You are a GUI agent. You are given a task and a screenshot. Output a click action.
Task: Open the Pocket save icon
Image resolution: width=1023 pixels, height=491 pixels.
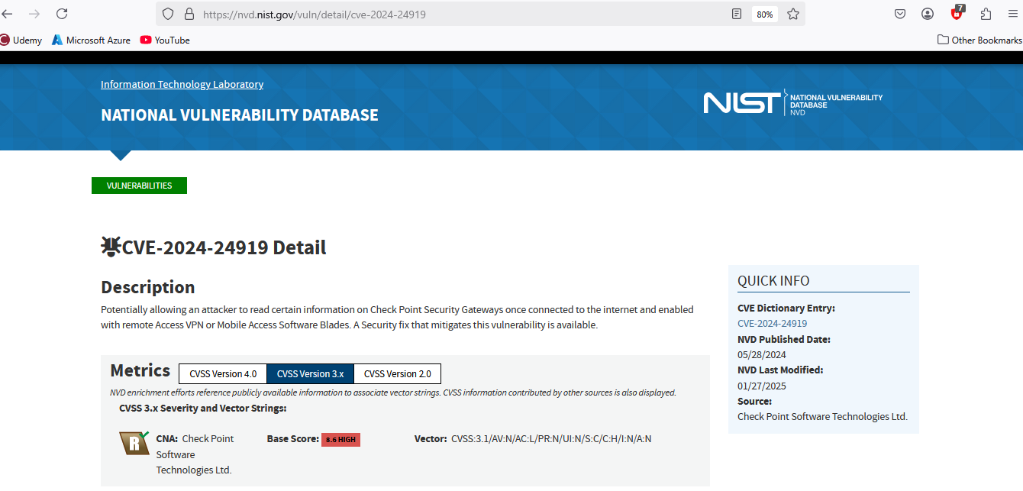pos(900,14)
